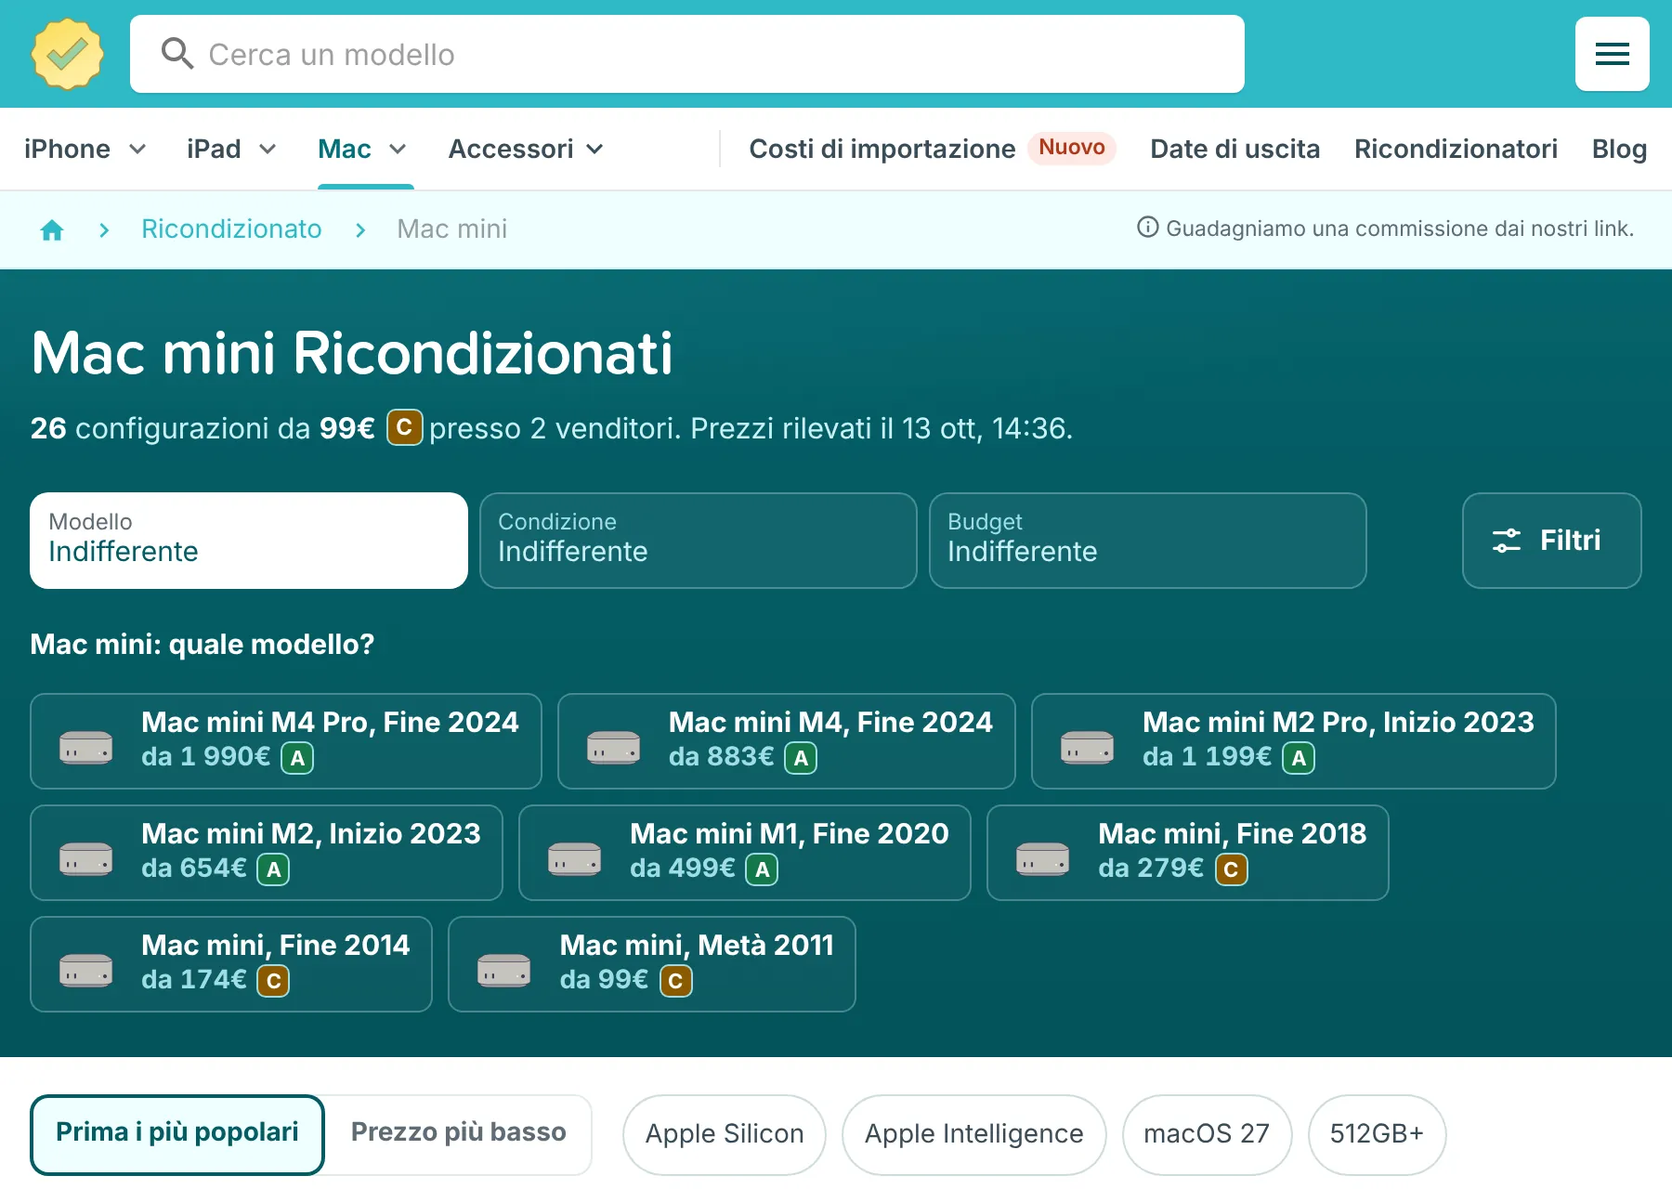Open the Blog page

pos(1619,149)
